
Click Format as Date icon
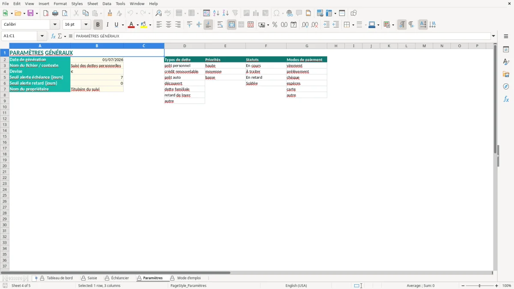coord(293,25)
